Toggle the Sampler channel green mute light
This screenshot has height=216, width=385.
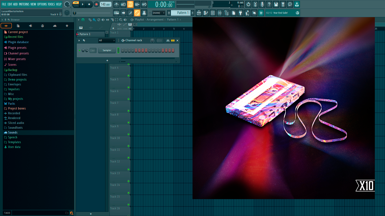tap(79, 51)
